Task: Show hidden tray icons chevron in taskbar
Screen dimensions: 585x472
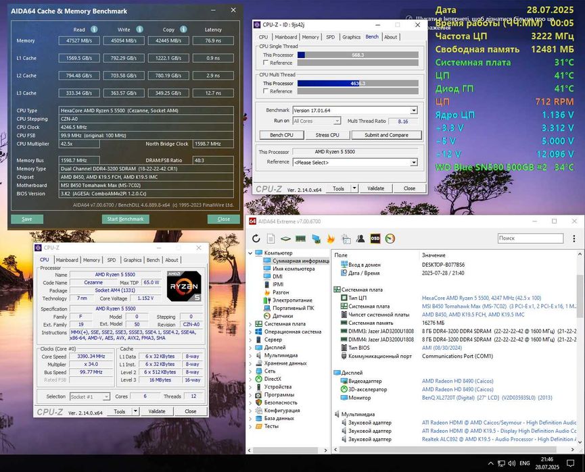Action: tap(490, 463)
